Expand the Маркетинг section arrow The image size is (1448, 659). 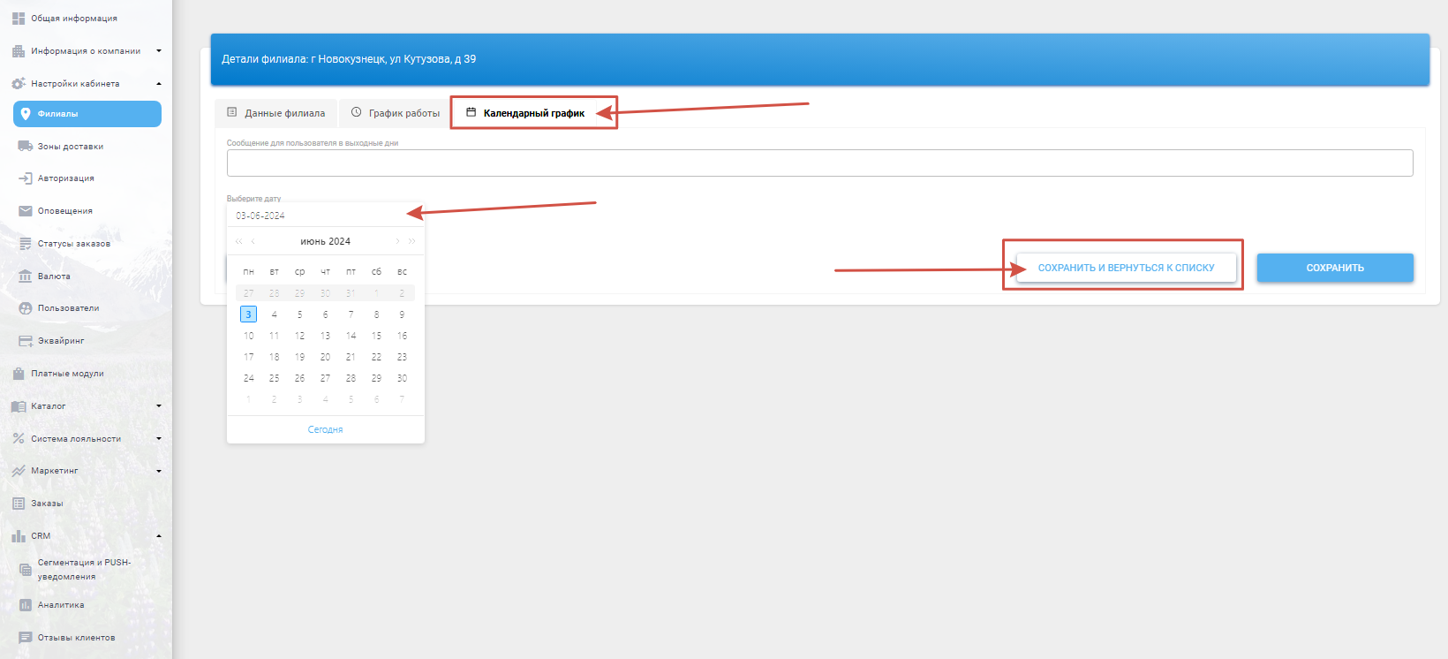(159, 471)
